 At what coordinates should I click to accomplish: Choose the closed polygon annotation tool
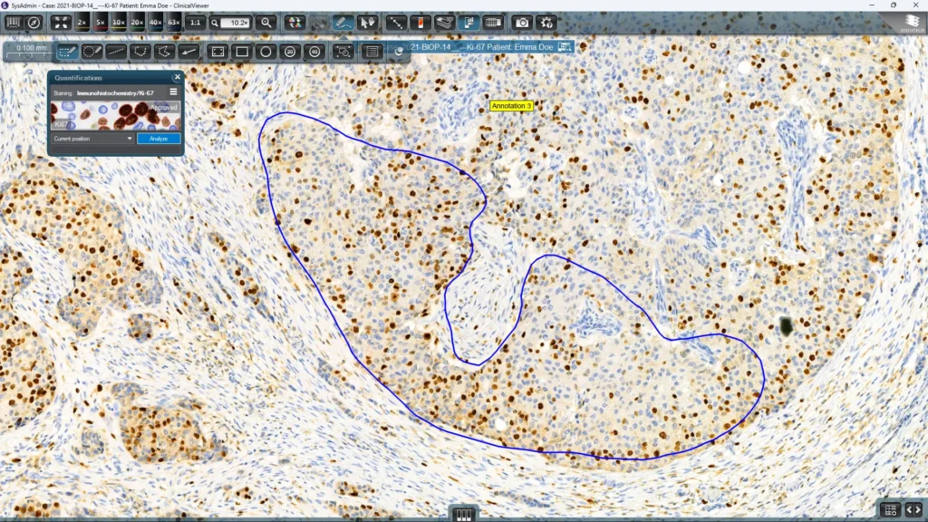pyautogui.click(x=140, y=52)
